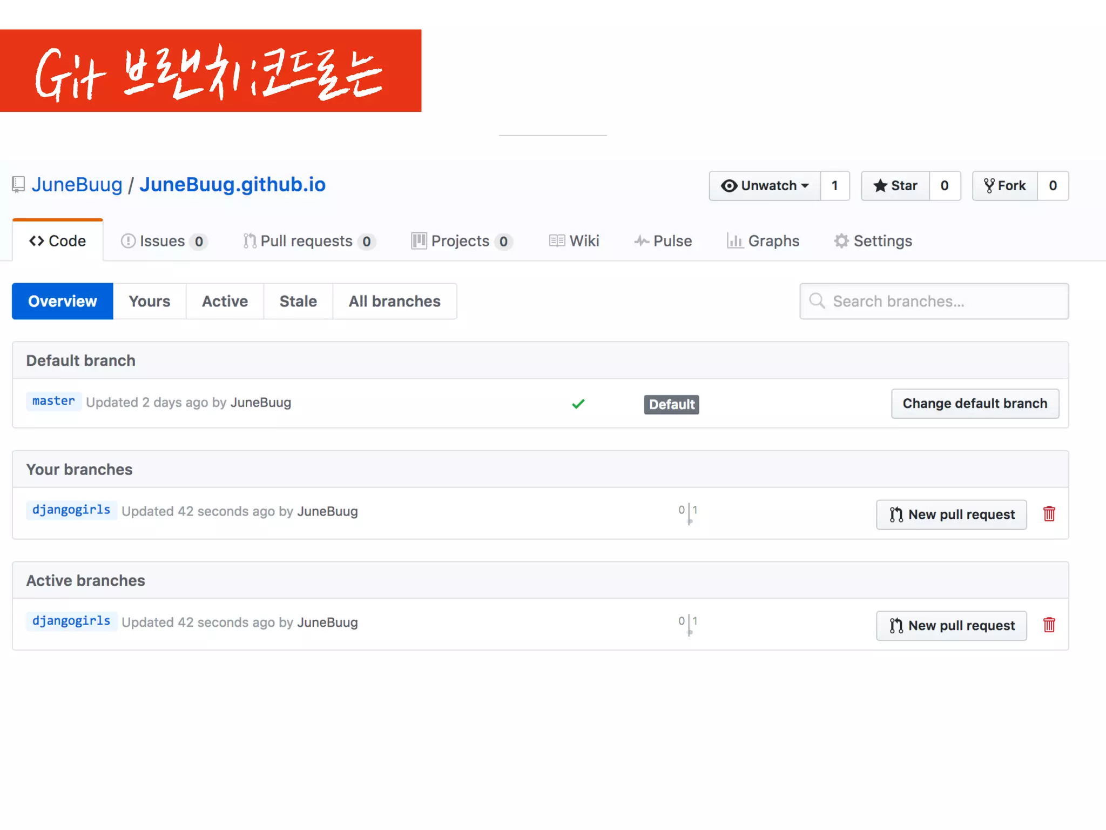Click the repository book icon beside JuneBuug
This screenshot has width=1106, height=830.
[x=18, y=185]
